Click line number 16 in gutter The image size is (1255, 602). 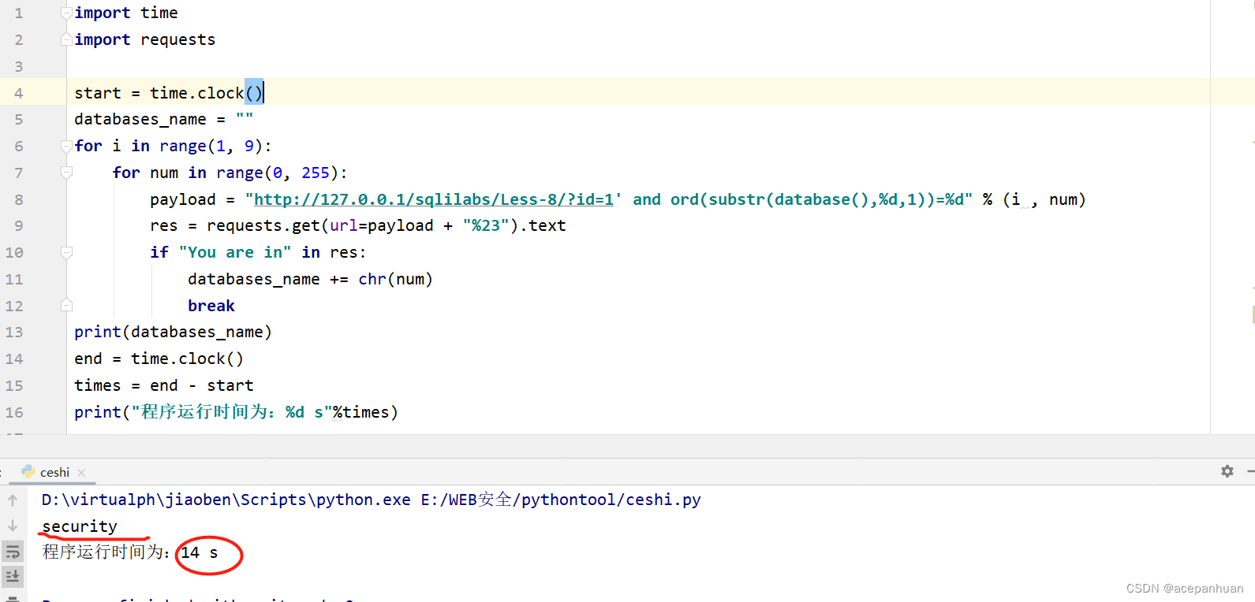14,412
